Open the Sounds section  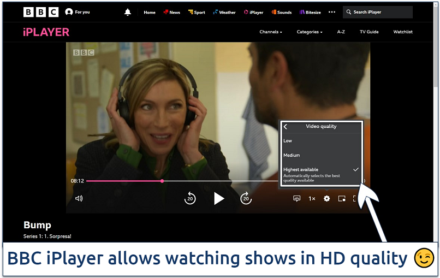[x=282, y=13]
